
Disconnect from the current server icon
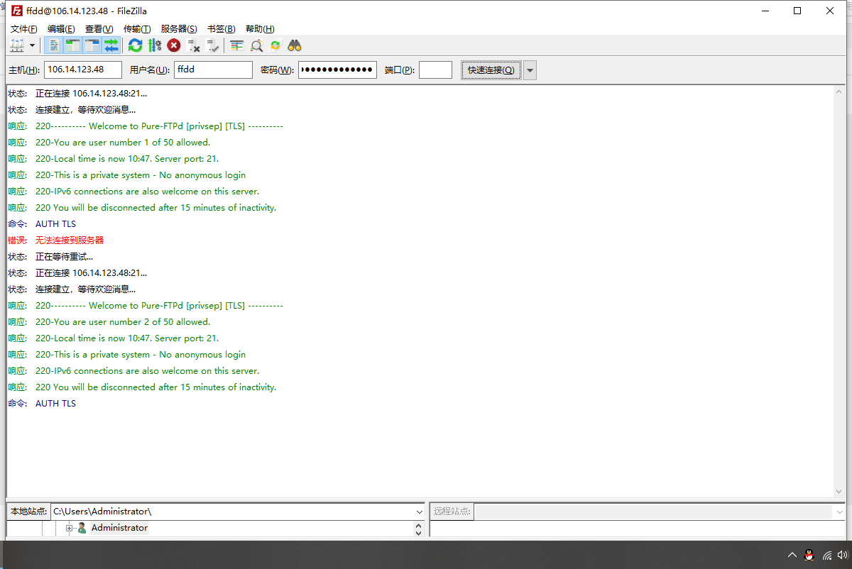coord(193,45)
